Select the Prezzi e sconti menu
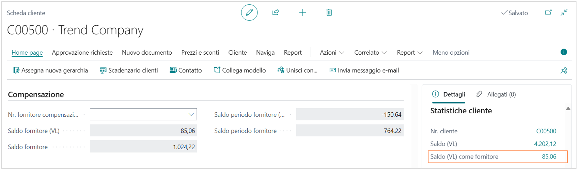 point(200,53)
